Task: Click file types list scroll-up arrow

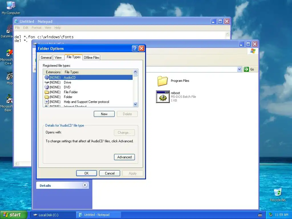Action: coord(135,72)
